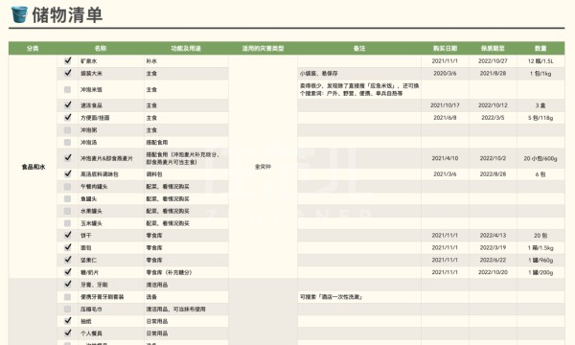Uncheck the 矿泉水 checkbox
575x345 pixels.
67,60
